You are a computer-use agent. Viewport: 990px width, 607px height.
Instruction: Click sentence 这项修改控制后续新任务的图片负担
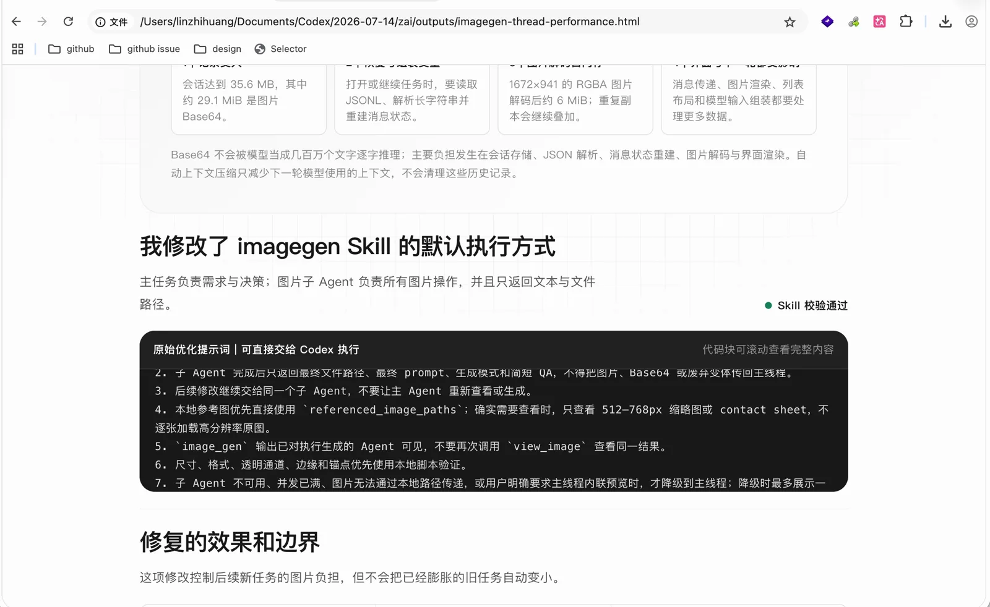[351, 577]
